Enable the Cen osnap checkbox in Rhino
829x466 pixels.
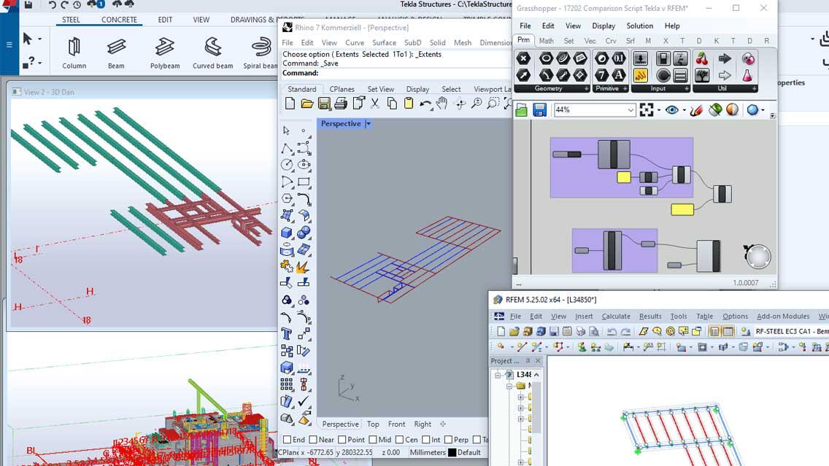tap(399, 440)
